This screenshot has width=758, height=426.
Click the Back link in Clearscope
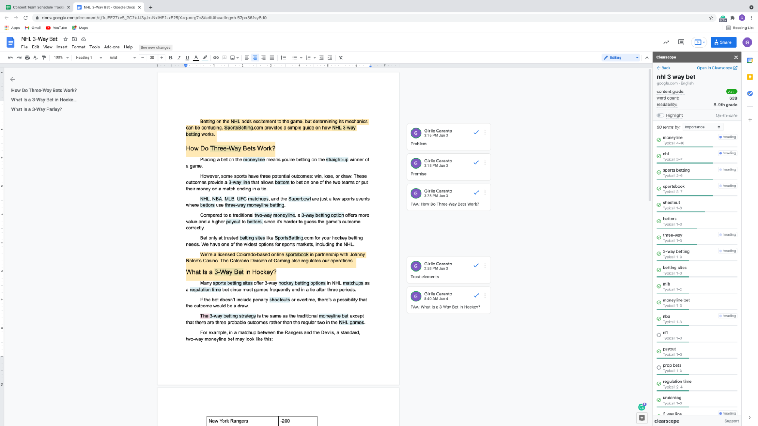point(664,68)
